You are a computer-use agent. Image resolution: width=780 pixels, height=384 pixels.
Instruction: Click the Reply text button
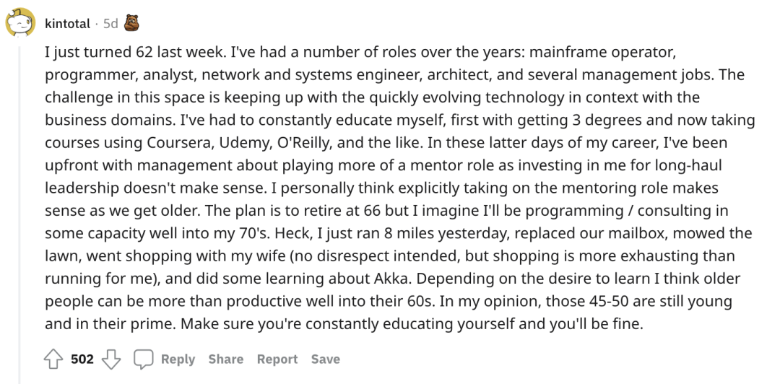pyautogui.click(x=178, y=359)
